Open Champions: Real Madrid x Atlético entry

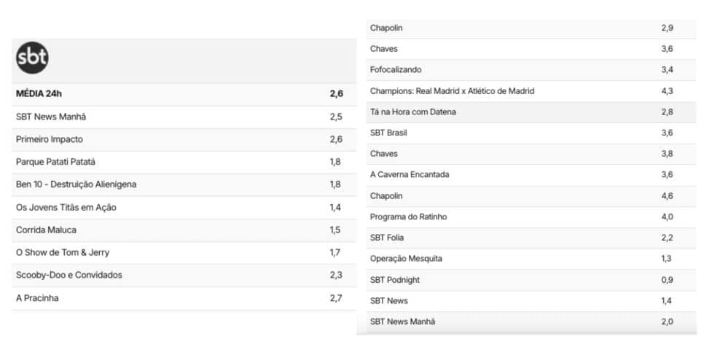pos(531,91)
